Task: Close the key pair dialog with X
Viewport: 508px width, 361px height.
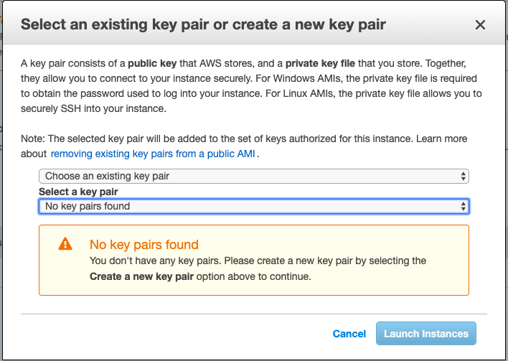Action: point(480,24)
